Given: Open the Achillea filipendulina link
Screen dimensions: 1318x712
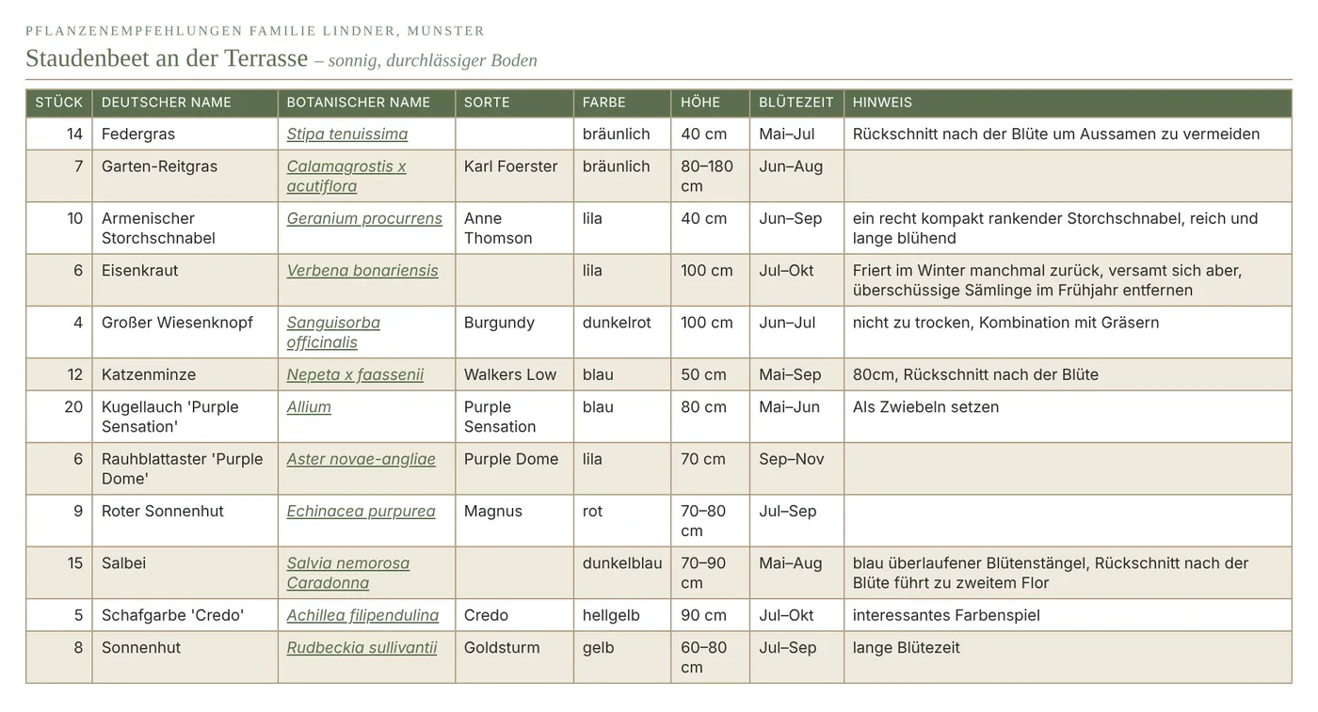Looking at the screenshot, I should (x=362, y=615).
